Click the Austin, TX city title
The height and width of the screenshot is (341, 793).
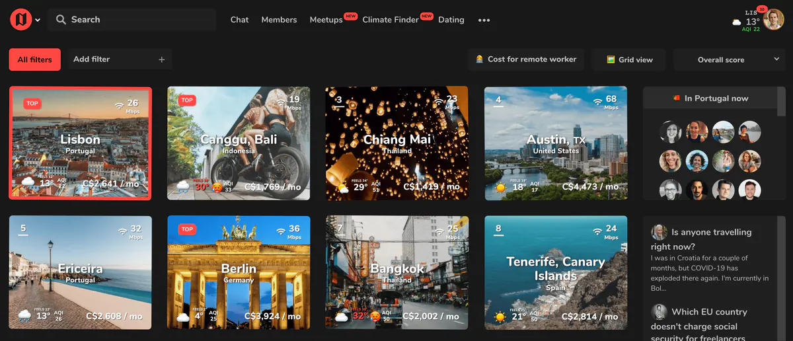click(x=556, y=139)
